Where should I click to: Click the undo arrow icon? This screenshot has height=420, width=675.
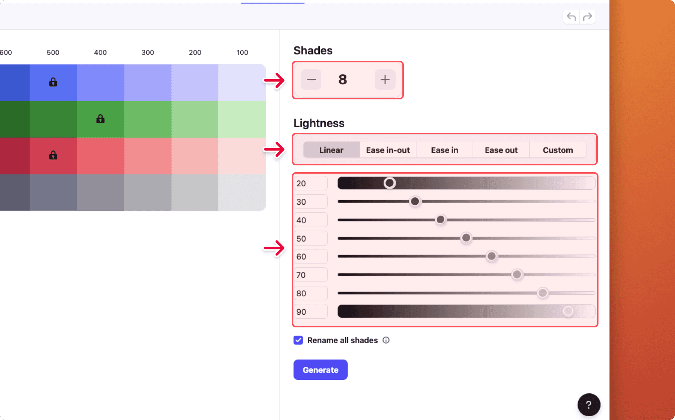tap(571, 17)
